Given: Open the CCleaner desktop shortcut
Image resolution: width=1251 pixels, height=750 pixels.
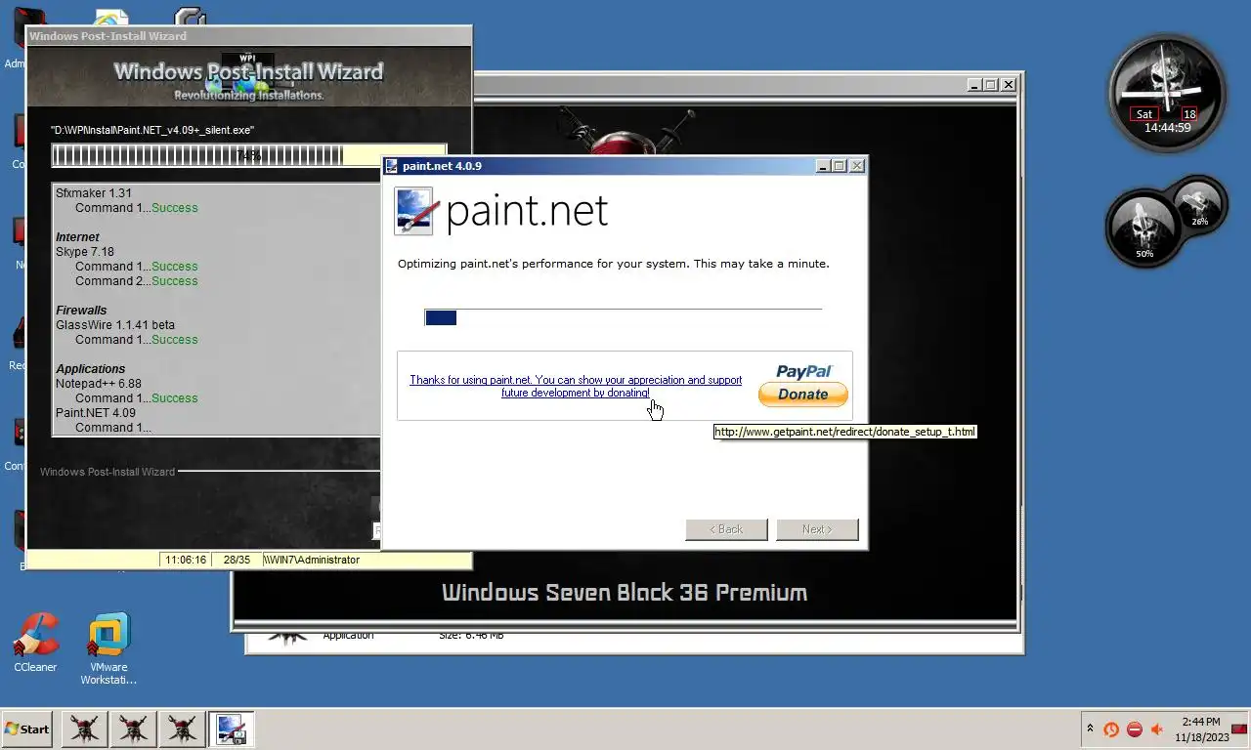Looking at the screenshot, I should 35,642.
